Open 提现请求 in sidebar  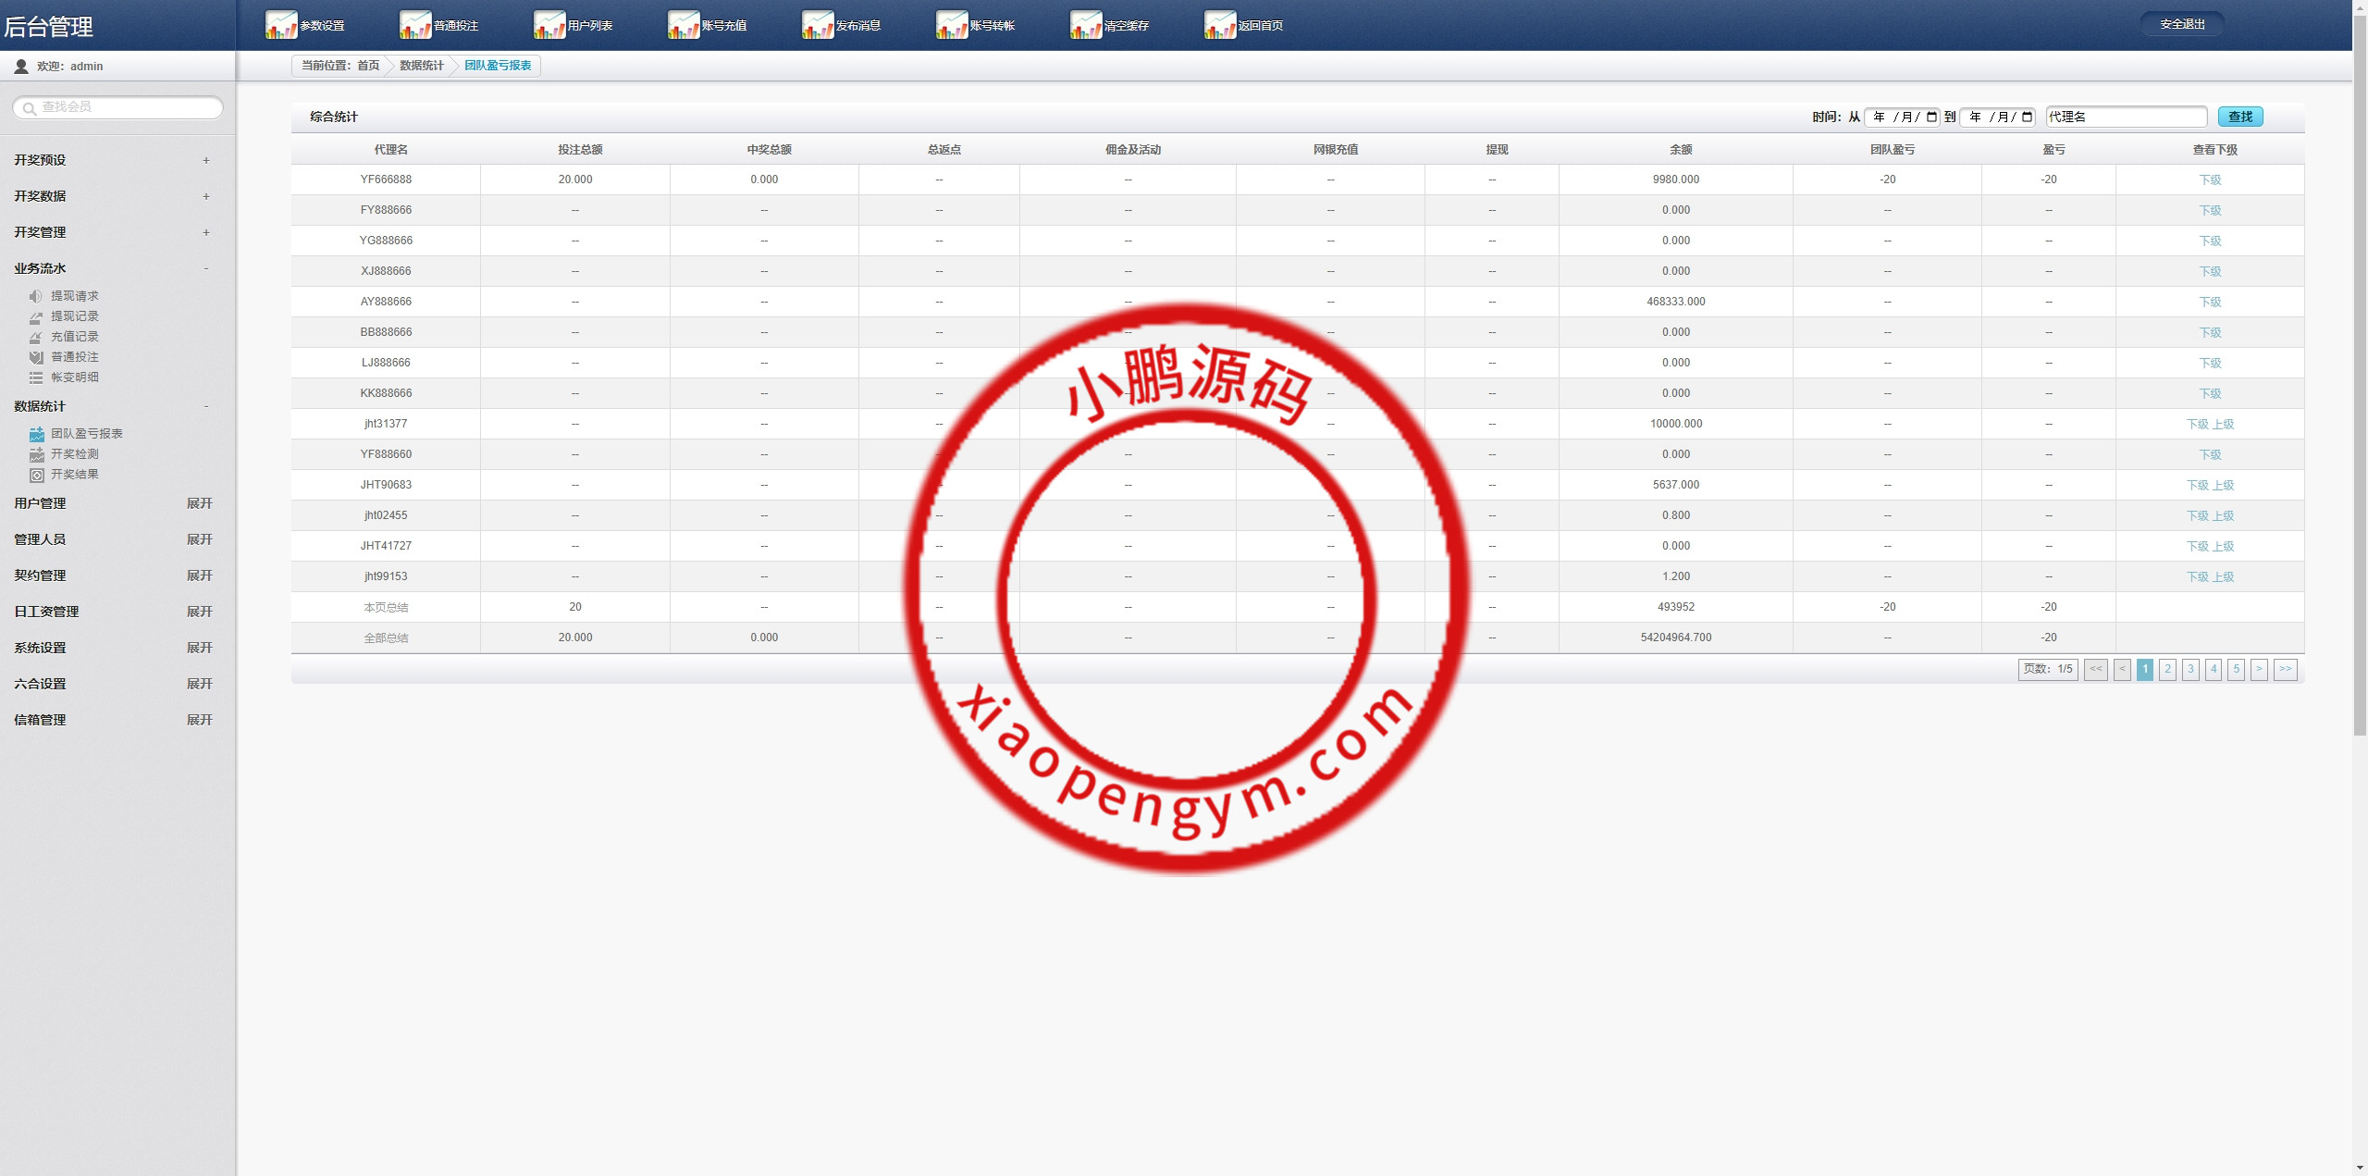tap(75, 296)
